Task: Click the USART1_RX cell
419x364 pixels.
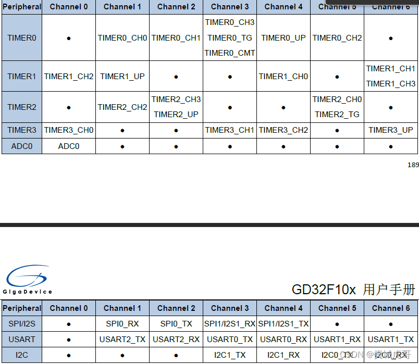Action: [x=337, y=339]
